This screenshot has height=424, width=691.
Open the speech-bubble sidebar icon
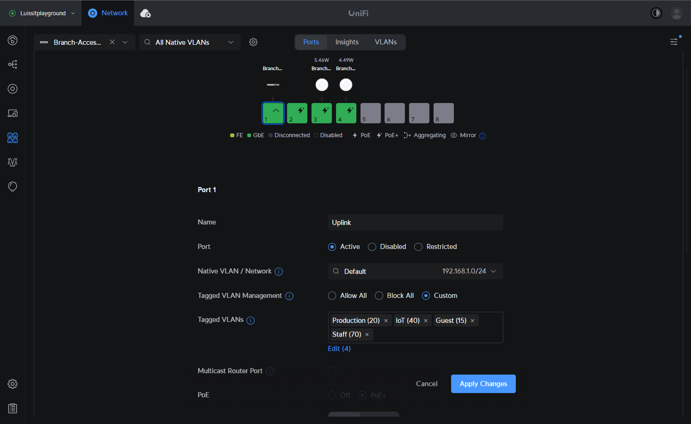point(12,187)
